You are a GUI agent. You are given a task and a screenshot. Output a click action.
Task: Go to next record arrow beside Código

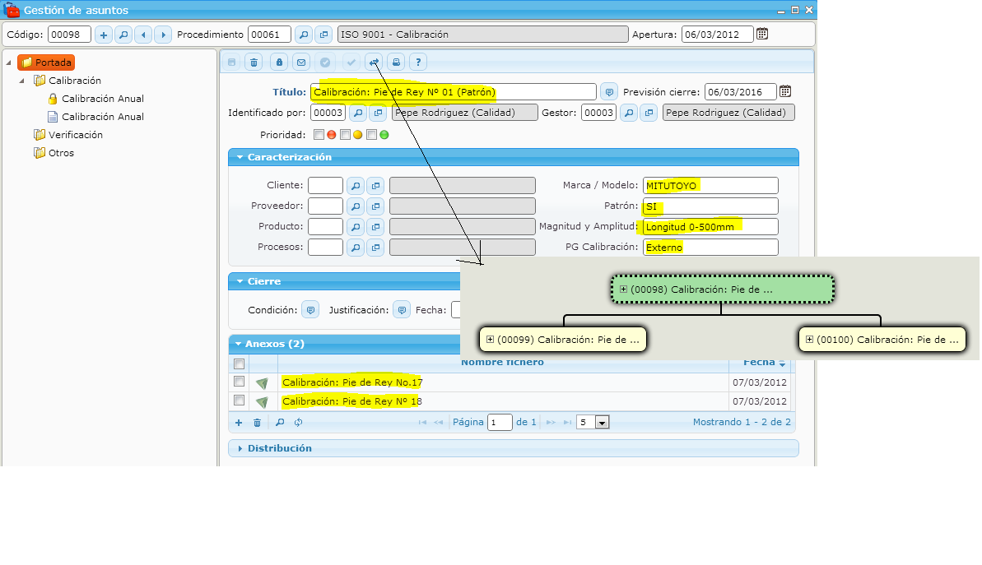point(164,35)
